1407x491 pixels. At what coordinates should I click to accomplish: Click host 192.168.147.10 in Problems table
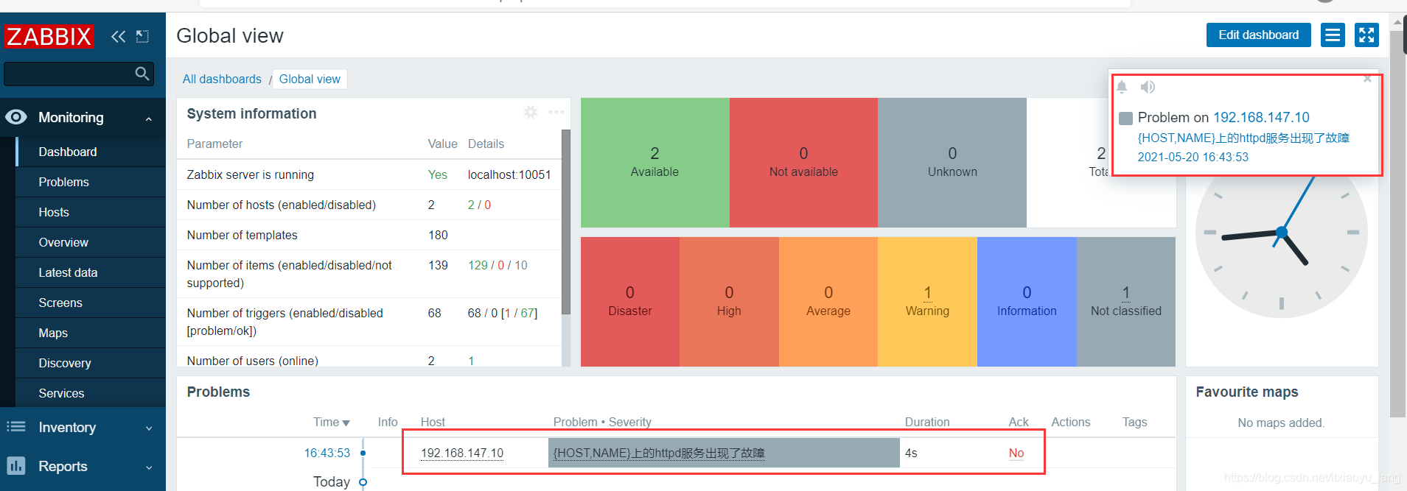(462, 453)
